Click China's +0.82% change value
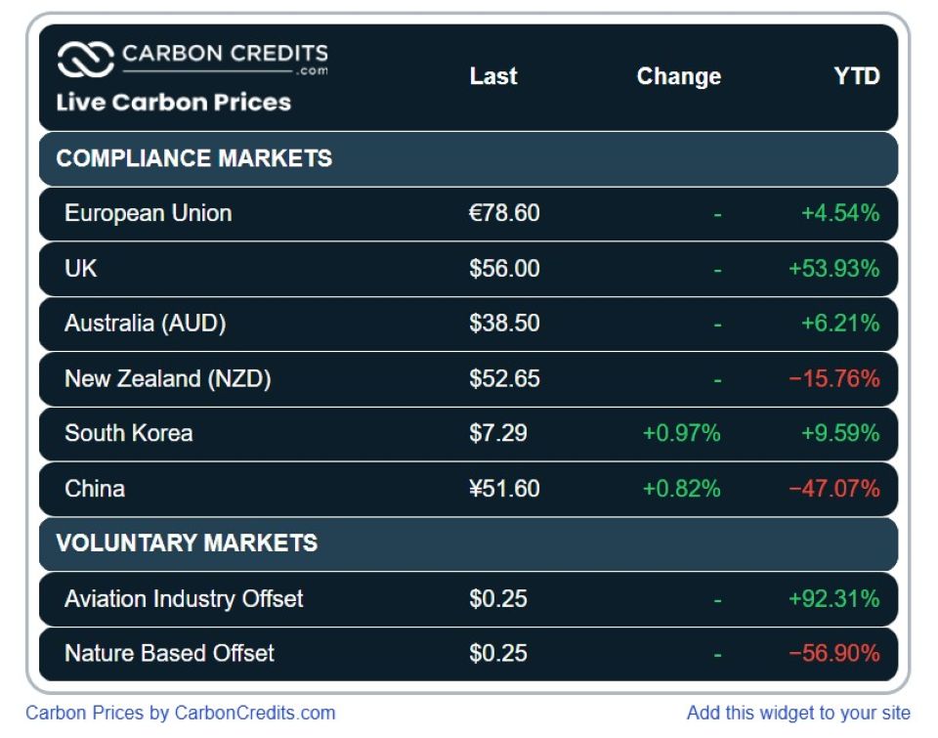Image resolution: width=938 pixels, height=738 pixels. coord(681,488)
